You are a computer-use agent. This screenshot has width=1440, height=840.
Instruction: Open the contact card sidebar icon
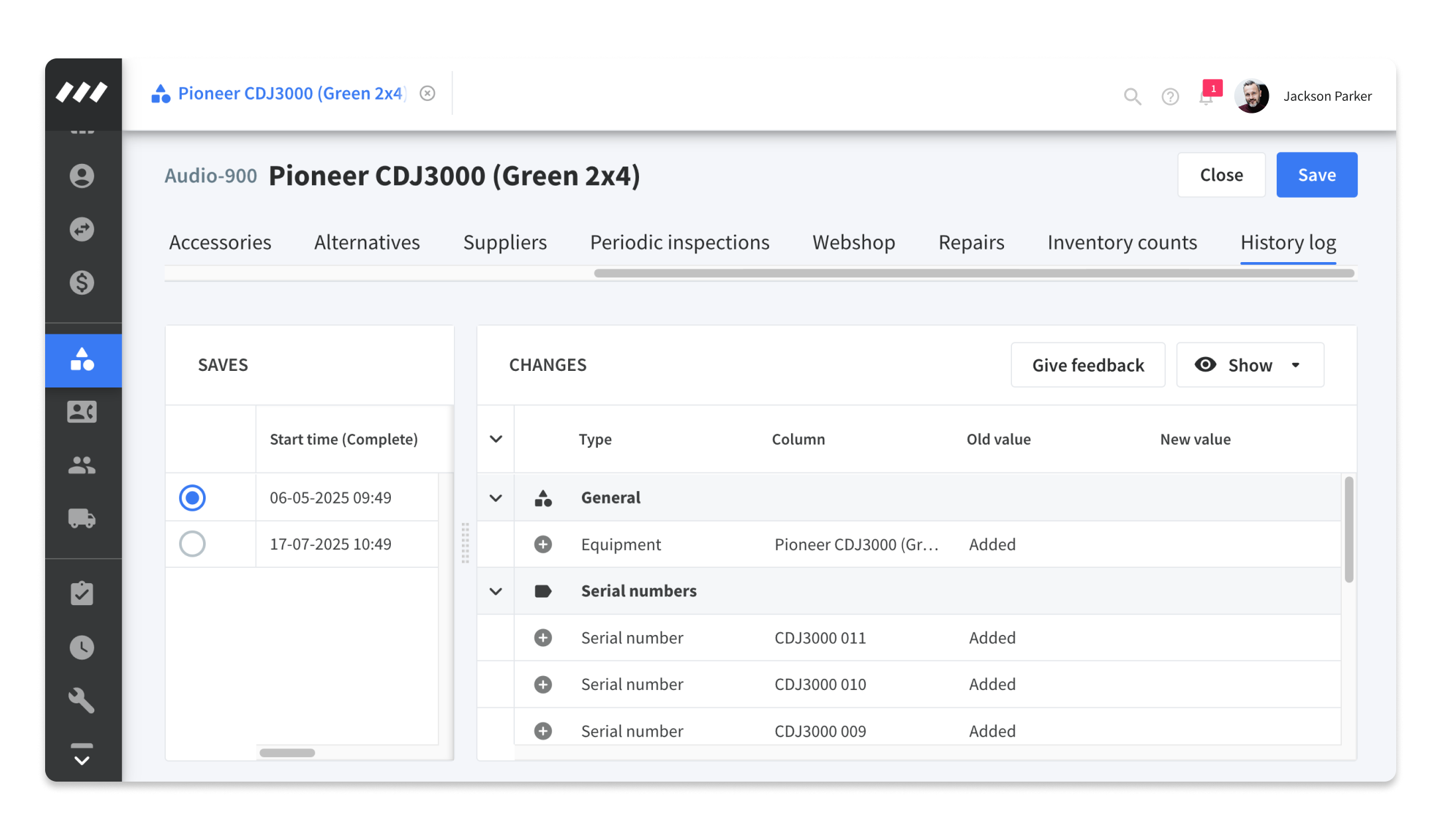pos(82,412)
